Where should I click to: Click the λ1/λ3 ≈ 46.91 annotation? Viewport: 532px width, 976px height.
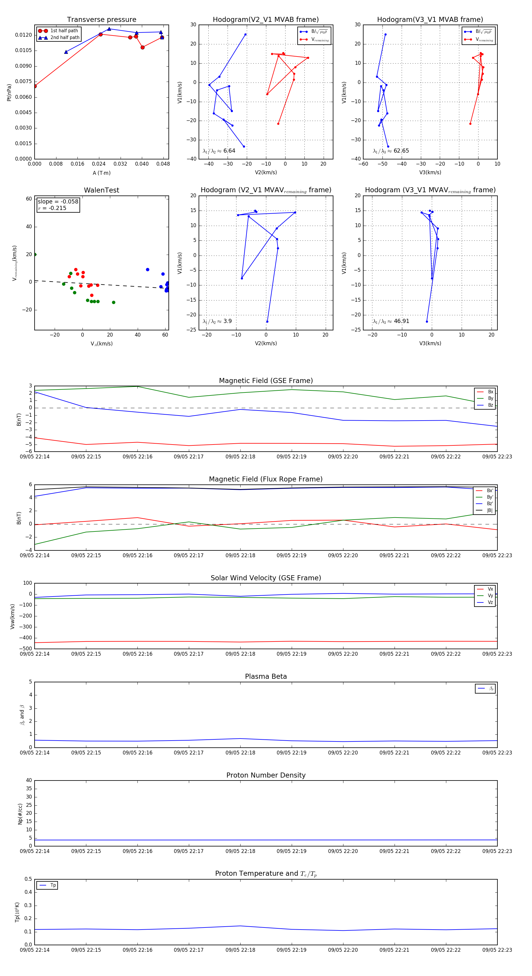[391, 321]
